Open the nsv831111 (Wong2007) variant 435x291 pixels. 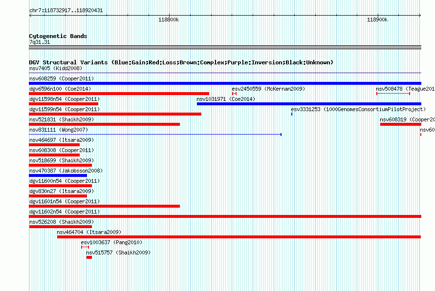click(59, 130)
